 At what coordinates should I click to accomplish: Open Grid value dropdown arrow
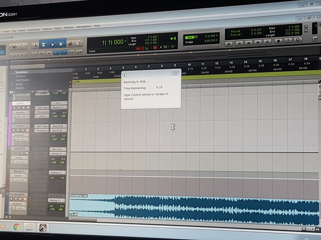point(217,36)
